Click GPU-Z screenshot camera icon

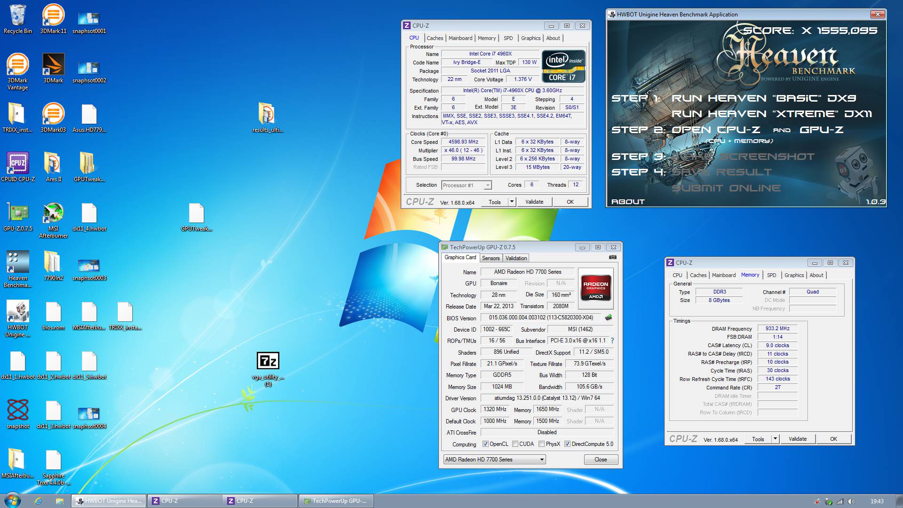coord(613,257)
